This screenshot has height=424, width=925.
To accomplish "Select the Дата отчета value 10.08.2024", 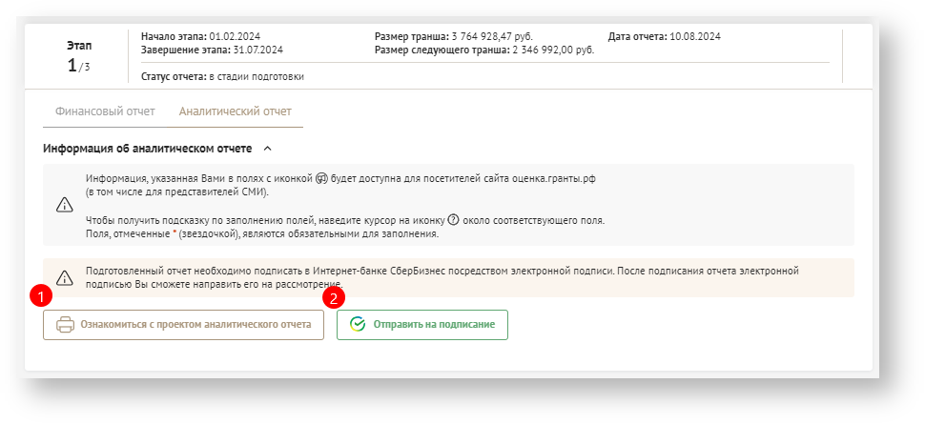I will [696, 36].
